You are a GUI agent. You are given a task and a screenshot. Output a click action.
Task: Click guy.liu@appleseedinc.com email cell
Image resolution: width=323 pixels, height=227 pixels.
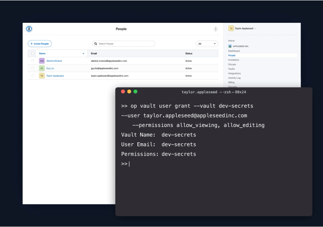pos(104,68)
